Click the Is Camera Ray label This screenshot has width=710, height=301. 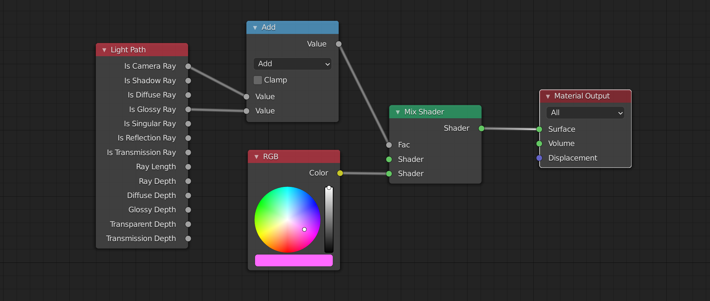click(x=150, y=66)
